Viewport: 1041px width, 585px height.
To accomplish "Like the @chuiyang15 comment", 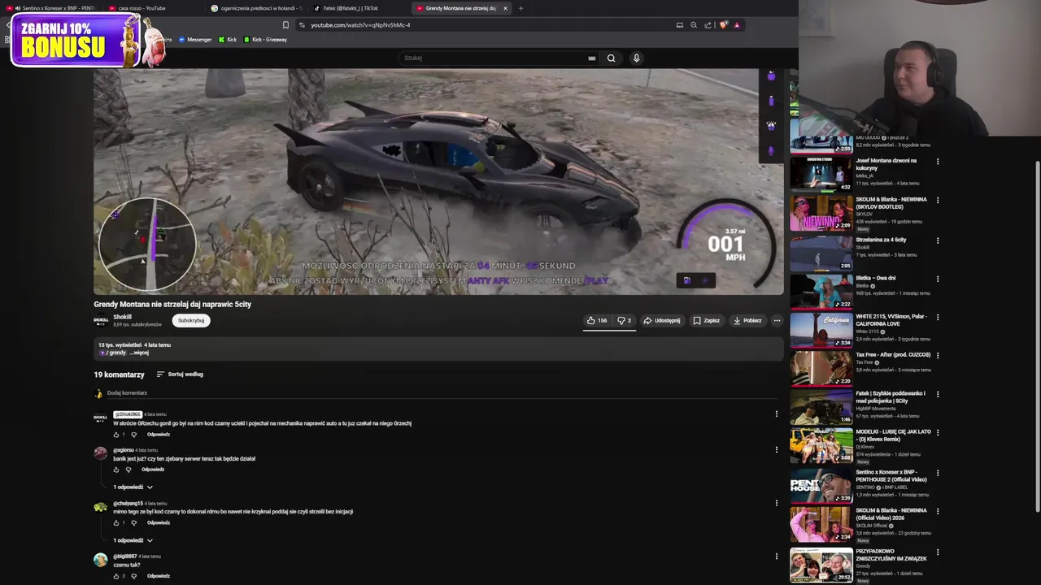I will point(116,523).
